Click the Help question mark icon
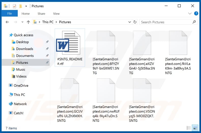The height and width of the screenshot is (133, 201). tap(196, 13)
